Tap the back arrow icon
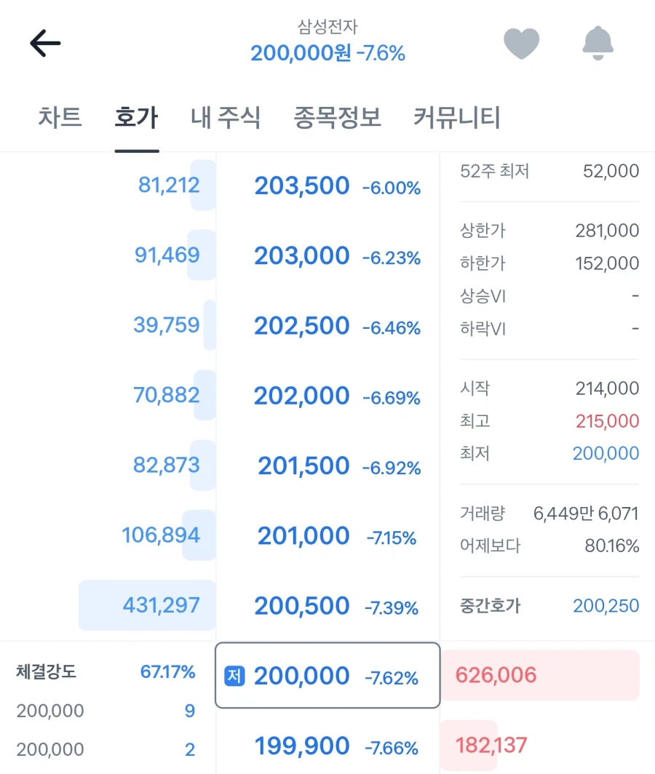Screen dimensions: 655x774 (45, 43)
